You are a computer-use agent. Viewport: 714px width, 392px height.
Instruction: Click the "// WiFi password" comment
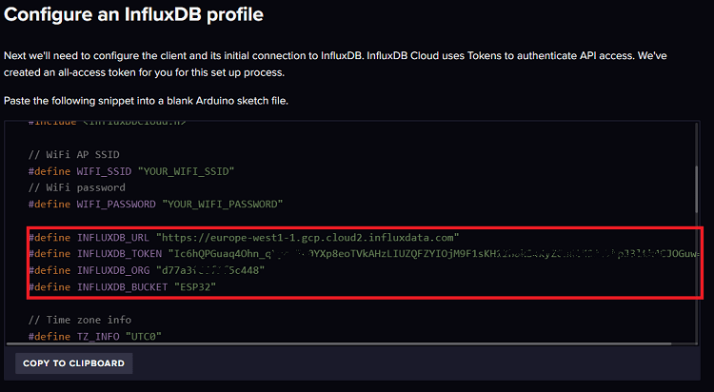click(x=73, y=187)
